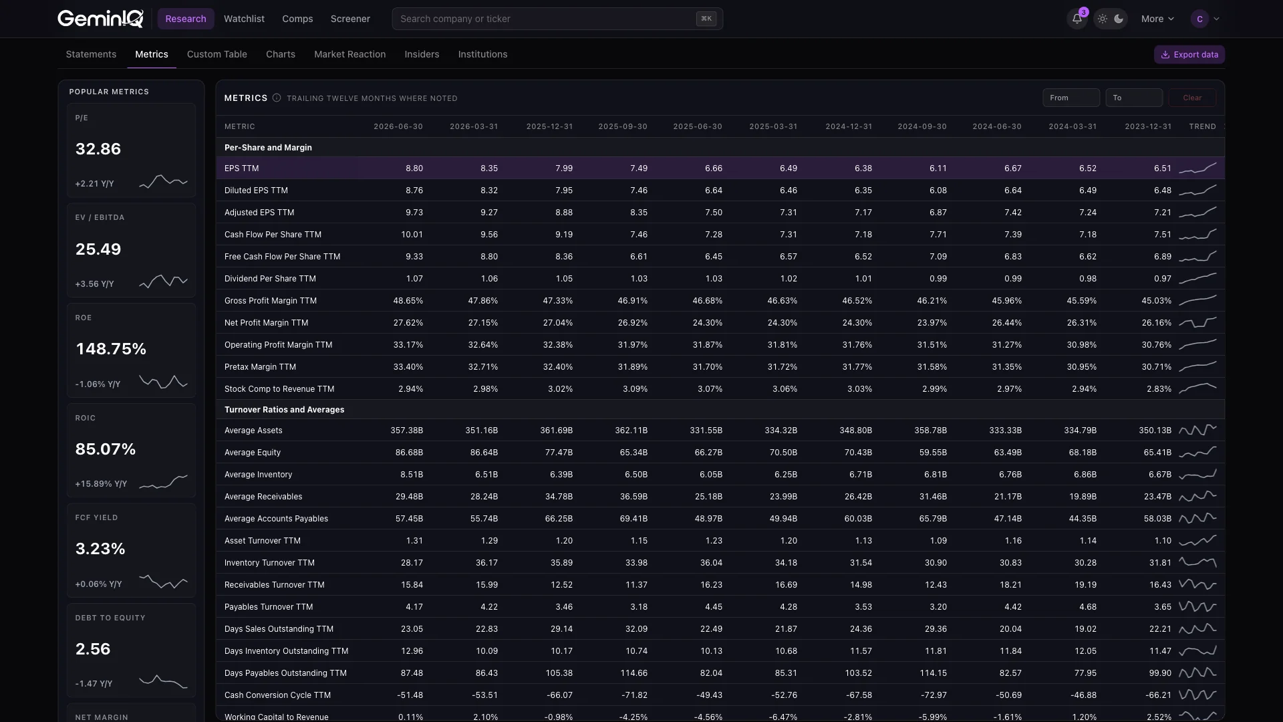Open the FCF Yield metric card

[x=131, y=550]
